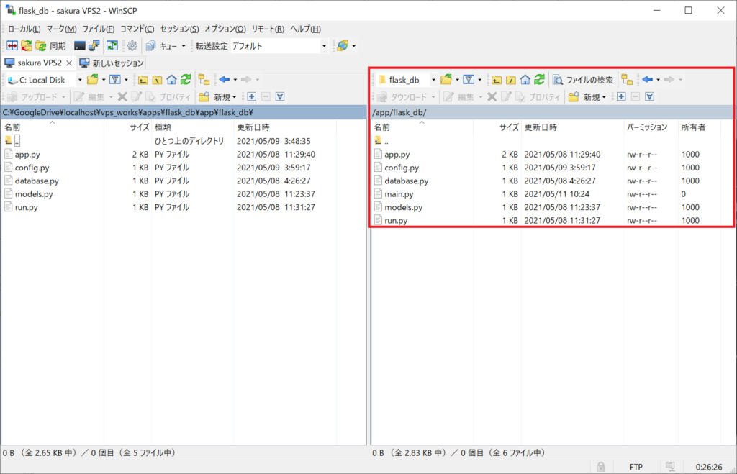Go up one directory in the local panel
The height and width of the screenshot is (474, 737).
144,79
